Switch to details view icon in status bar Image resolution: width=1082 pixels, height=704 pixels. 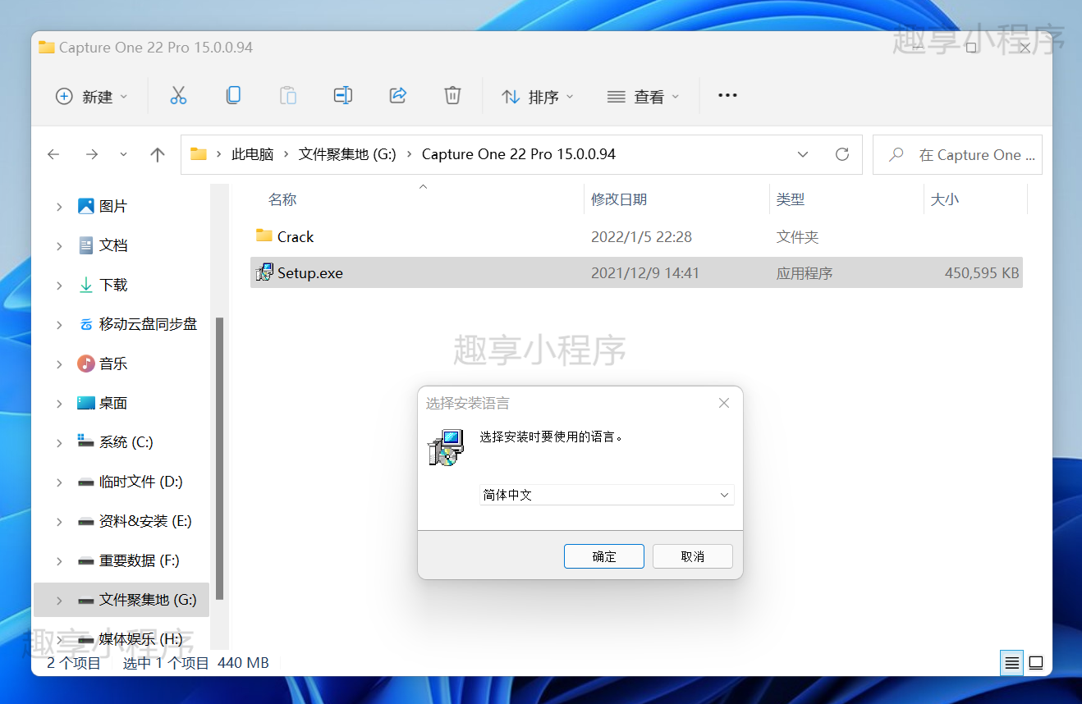[x=1012, y=662]
